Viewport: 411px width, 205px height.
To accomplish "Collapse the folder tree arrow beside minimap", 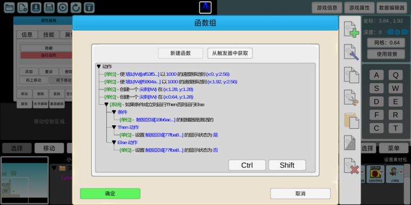I will point(54,168).
